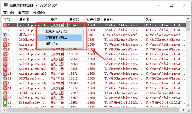This screenshot has width=192, height=114.
Task: Choose 定位文件(P)... from context menu
Action: pyautogui.click(x=56, y=38)
